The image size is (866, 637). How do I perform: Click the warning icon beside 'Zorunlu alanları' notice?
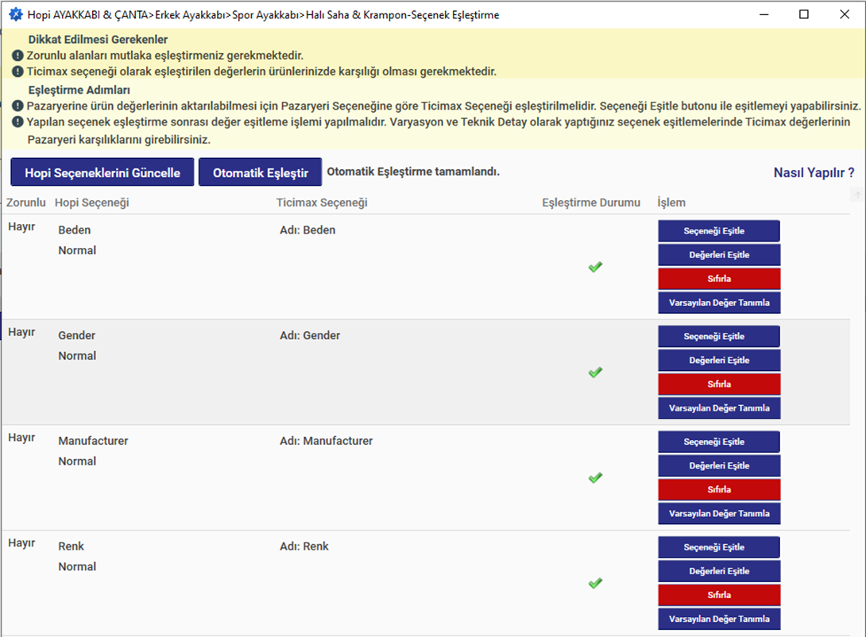(x=17, y=55)
